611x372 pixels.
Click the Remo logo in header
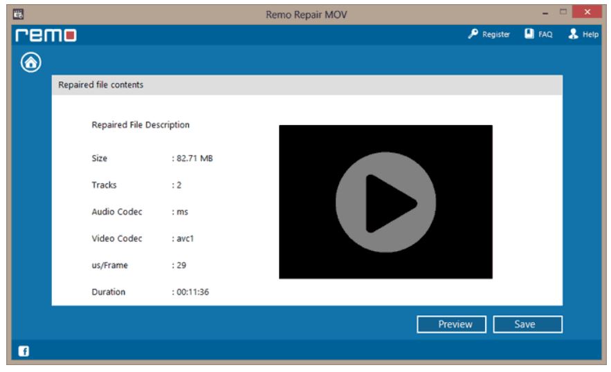coord(42,35)
